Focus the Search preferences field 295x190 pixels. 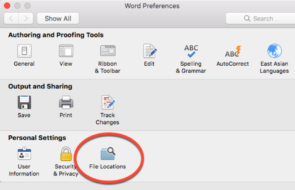click(x=260, y=18)
